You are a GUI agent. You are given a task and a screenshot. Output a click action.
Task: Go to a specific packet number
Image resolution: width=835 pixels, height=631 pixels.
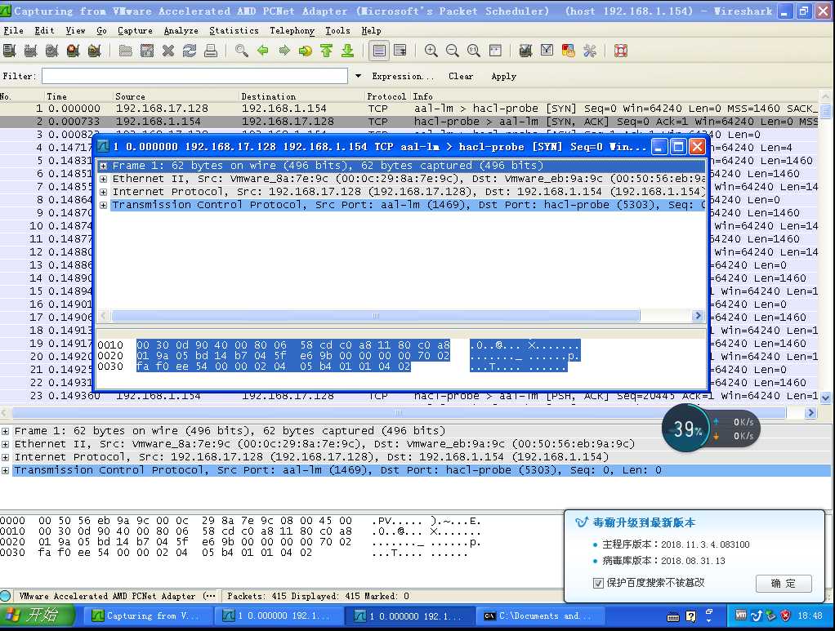tap(306, 51)
